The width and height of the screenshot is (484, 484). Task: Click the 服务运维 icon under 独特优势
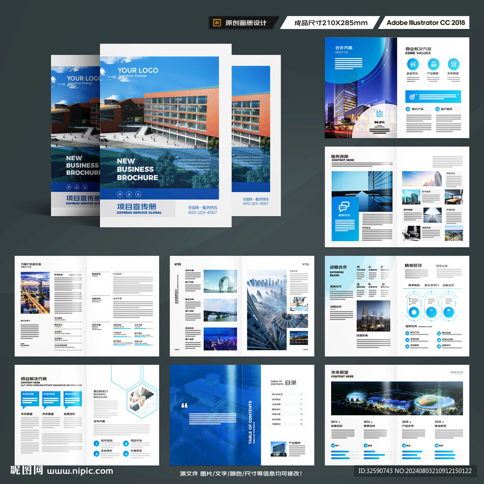439,333
